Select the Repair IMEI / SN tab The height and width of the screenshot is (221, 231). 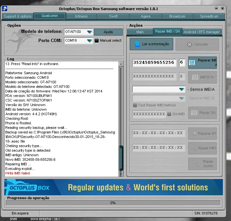pyautogui.click(x=168, y=32)
